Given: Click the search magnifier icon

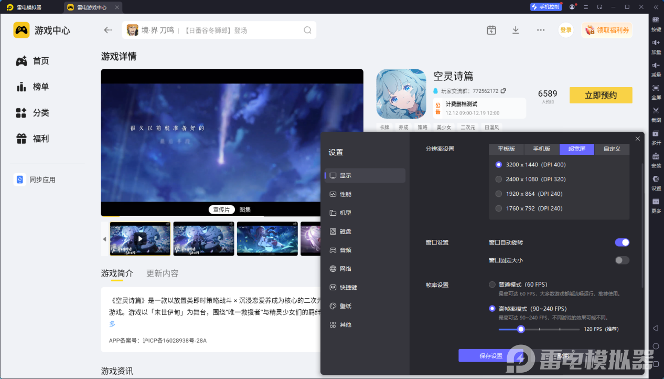Looking at the screenshot, I should click(x=307, y=30).
